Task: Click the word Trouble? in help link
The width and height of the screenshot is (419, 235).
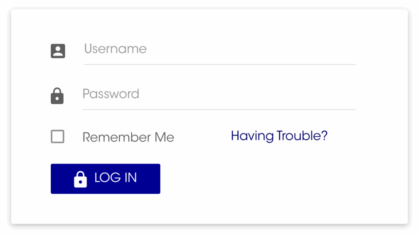Action: tap(302, 136)
